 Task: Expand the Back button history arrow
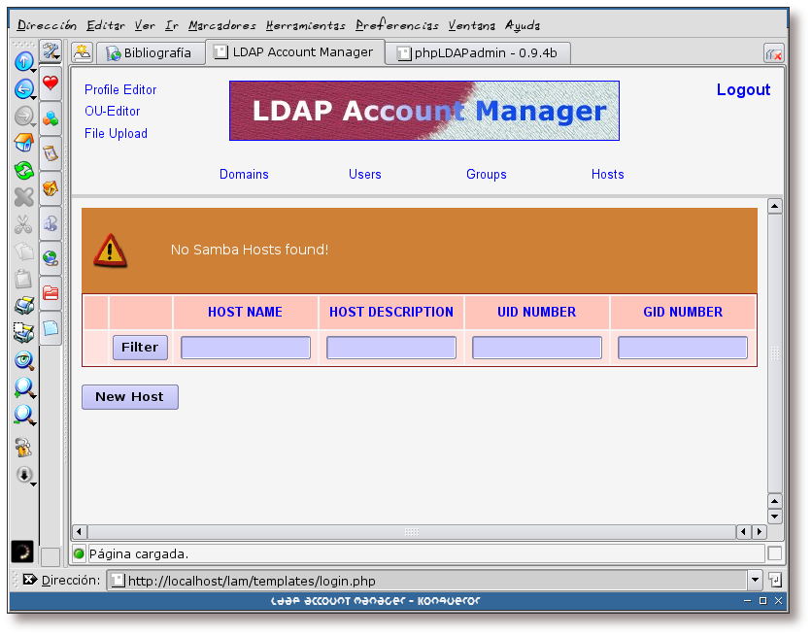tap(33, 97)
